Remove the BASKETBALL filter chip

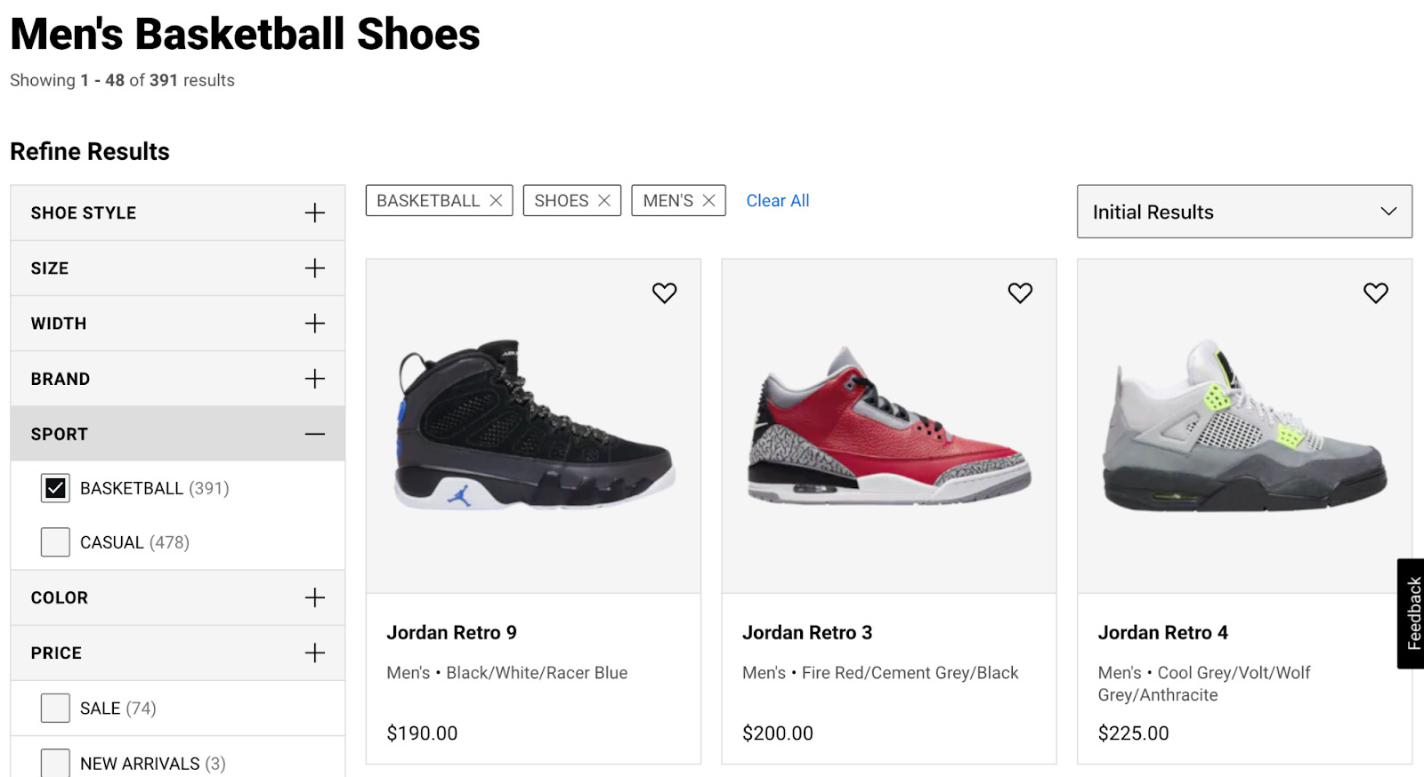coord(497,200)
